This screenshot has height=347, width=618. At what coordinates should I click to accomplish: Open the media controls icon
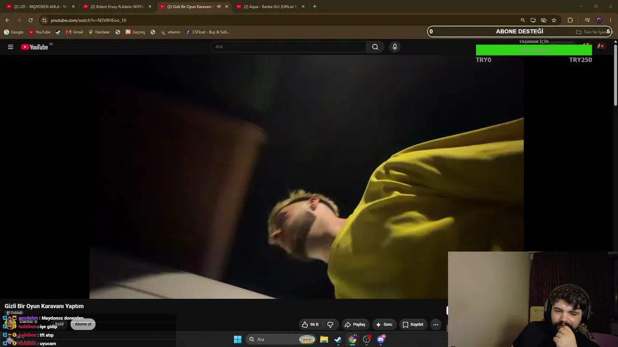coord(587,20)
